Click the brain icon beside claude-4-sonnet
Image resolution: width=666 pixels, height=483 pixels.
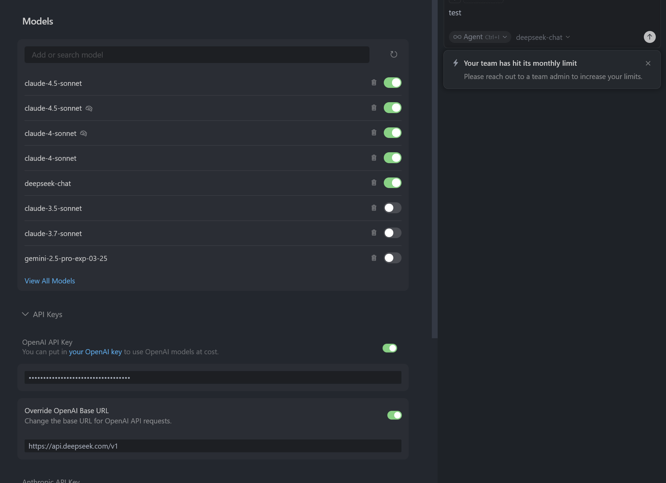(84, 134)
